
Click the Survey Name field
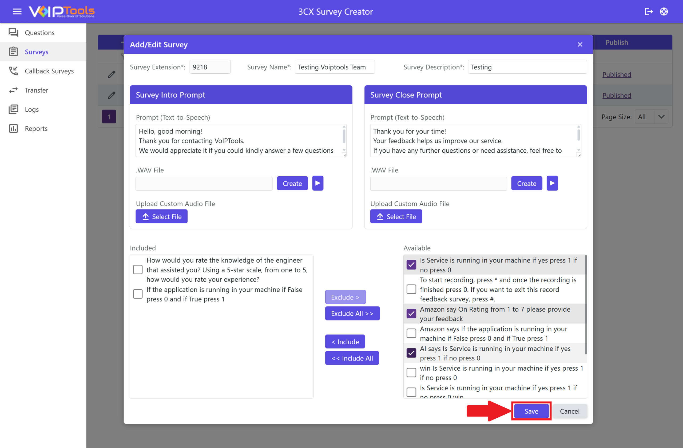(335, 67)
